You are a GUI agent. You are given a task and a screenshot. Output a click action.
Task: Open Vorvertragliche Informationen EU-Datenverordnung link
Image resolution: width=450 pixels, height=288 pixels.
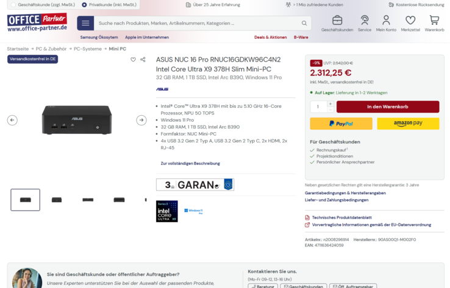372,225
